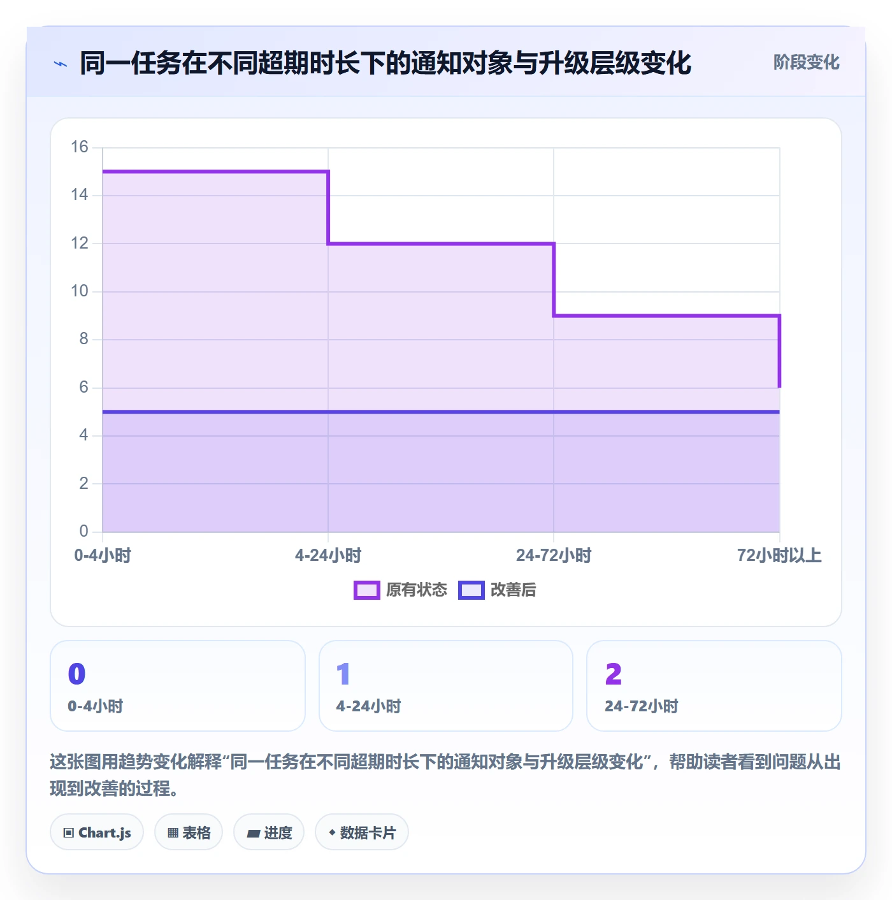Toggle the 原有状态 legend color box
The height and width of the screenshot is (900, 892).
click(366, 590)
